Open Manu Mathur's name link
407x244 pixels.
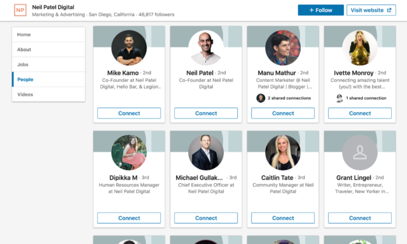pyautogui.click(x=277, y=73)
